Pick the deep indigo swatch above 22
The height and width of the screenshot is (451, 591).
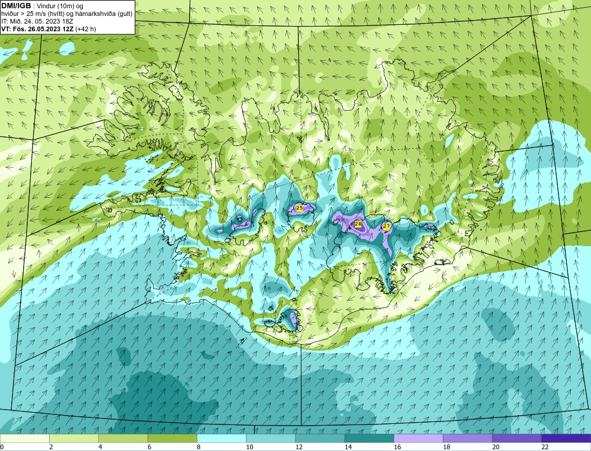click(566, 439)
